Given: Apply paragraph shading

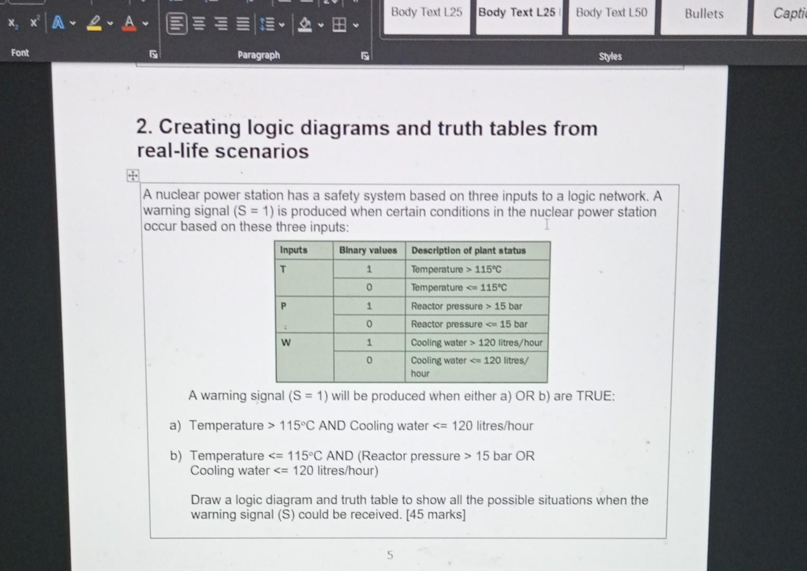Looking at the screenshot, I should tap(305, 24).
